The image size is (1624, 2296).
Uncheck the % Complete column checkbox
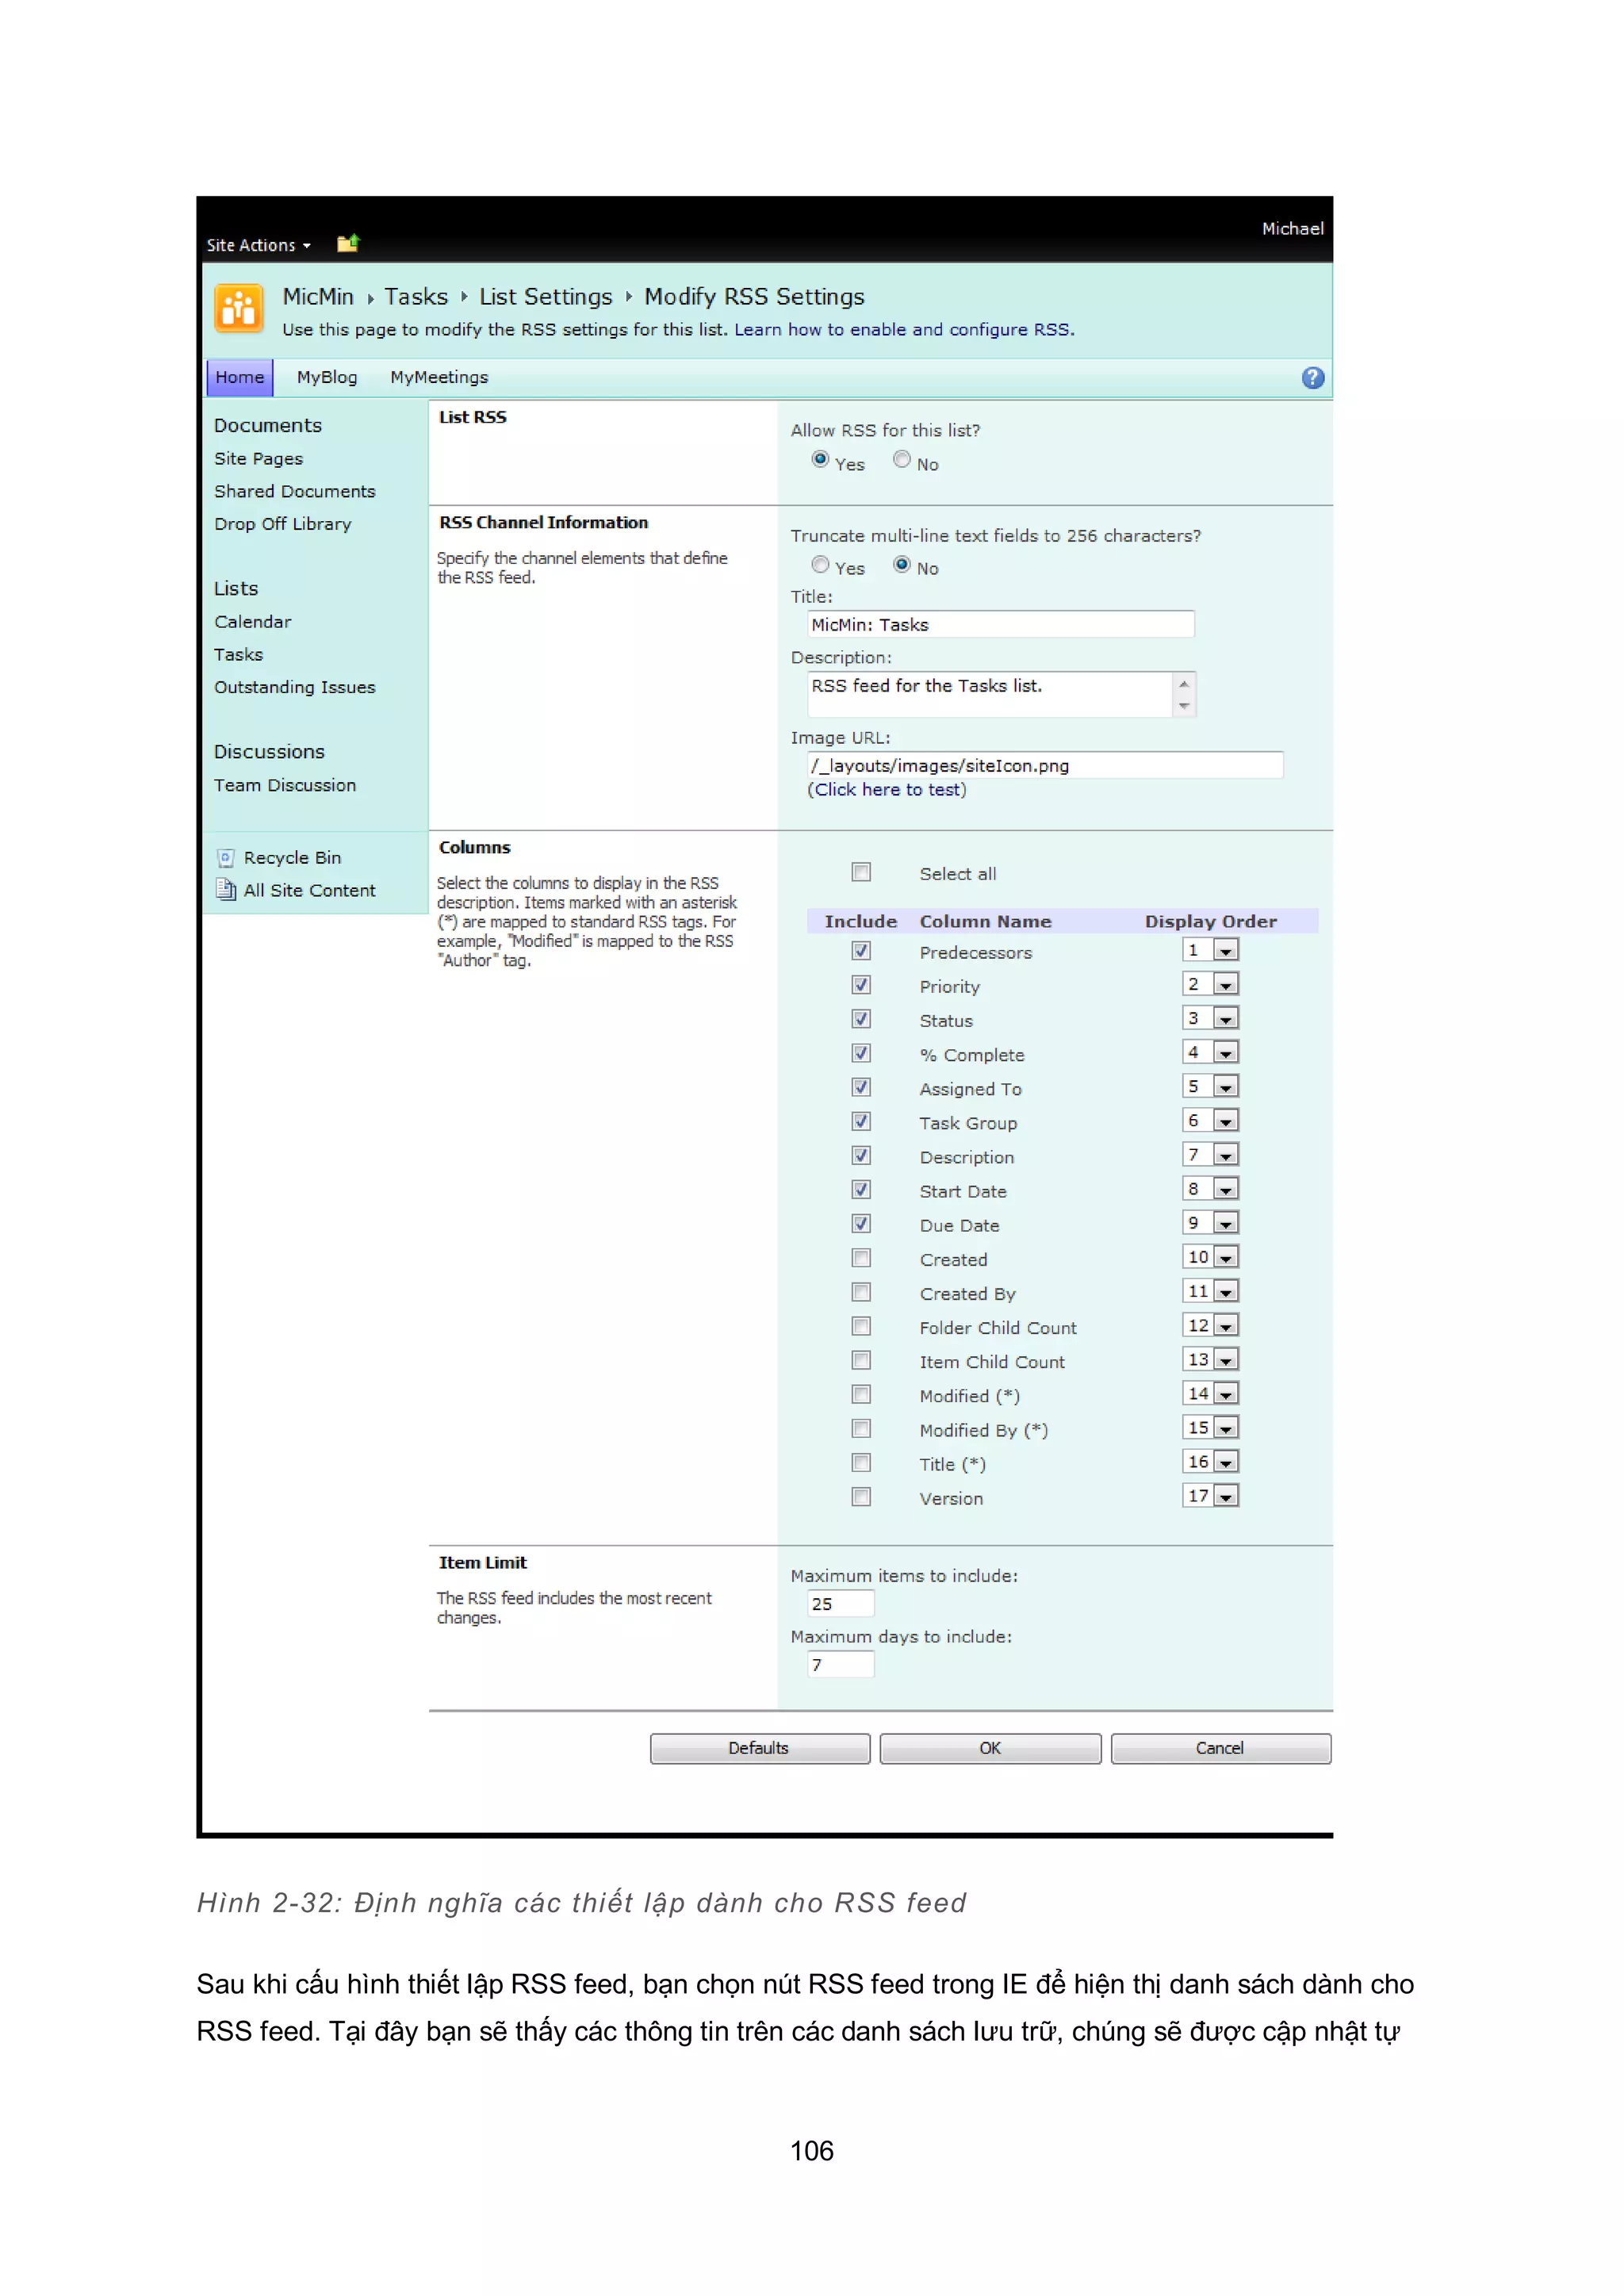click(861, 1052)
